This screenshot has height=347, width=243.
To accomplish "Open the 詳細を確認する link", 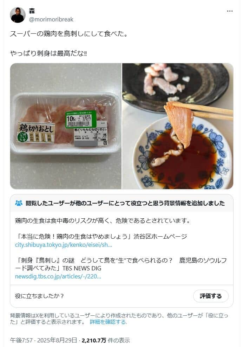I will point(108,322).
